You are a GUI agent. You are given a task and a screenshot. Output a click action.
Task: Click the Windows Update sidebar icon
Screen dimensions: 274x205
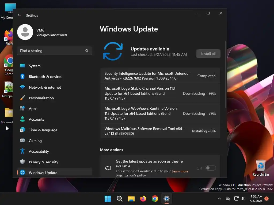[22, 172]
